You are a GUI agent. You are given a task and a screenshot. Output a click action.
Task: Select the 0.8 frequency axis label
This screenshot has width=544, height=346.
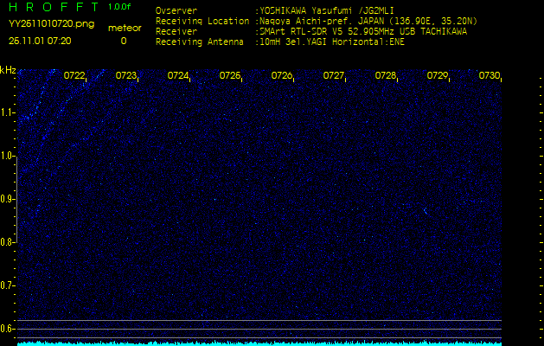(x=8, y=242)
